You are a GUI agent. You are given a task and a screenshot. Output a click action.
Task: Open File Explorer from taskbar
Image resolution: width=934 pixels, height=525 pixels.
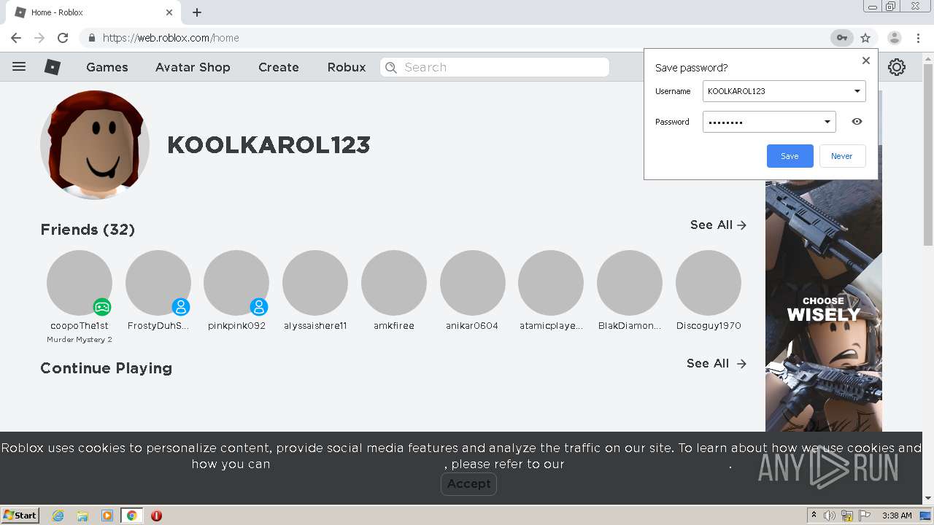pyautogui.click(x=82, y=516)
